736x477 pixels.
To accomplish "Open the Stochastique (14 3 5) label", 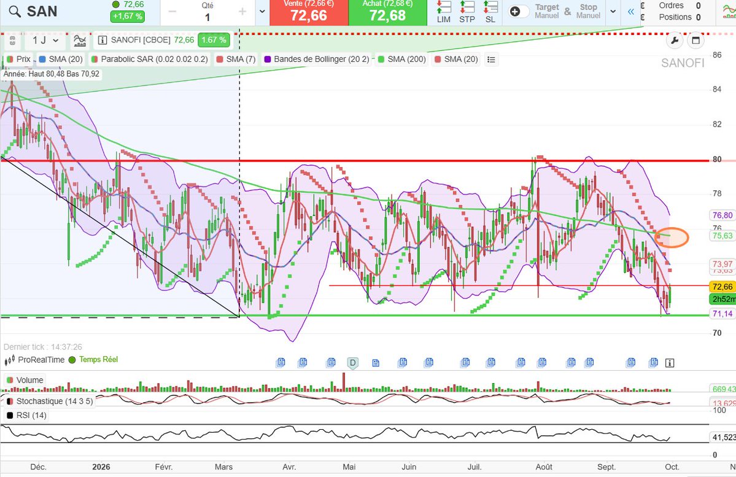I will click(50, 401).
